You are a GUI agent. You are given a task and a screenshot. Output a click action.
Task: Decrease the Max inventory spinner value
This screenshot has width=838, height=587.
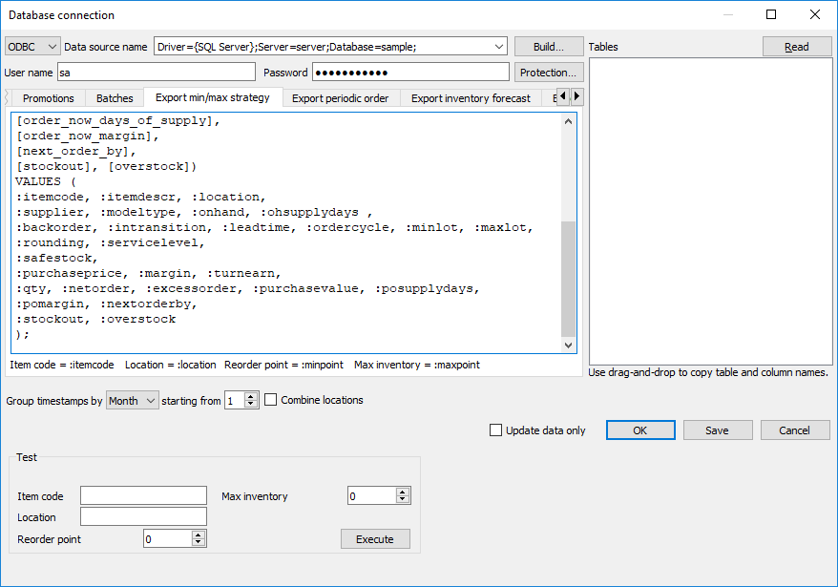pos(403,500)
